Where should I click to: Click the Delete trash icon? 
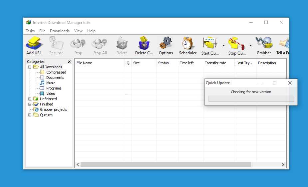tap(122, 43)
